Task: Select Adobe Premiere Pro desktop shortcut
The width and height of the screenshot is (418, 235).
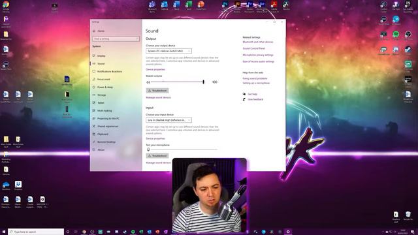Action: click(249, 7)
